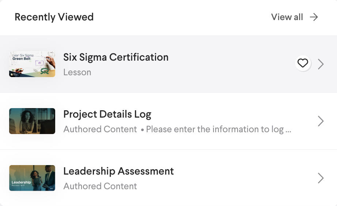Click the truncated ellipsis after 'to log'

tap(288, 130)
